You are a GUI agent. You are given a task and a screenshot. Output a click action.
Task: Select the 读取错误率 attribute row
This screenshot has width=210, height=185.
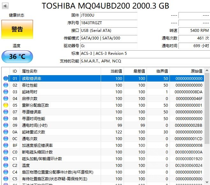[103, 78]
